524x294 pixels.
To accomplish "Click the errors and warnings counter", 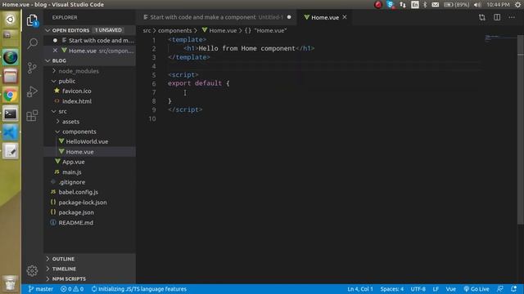I will pyautogui.click(x=72, y=289).
